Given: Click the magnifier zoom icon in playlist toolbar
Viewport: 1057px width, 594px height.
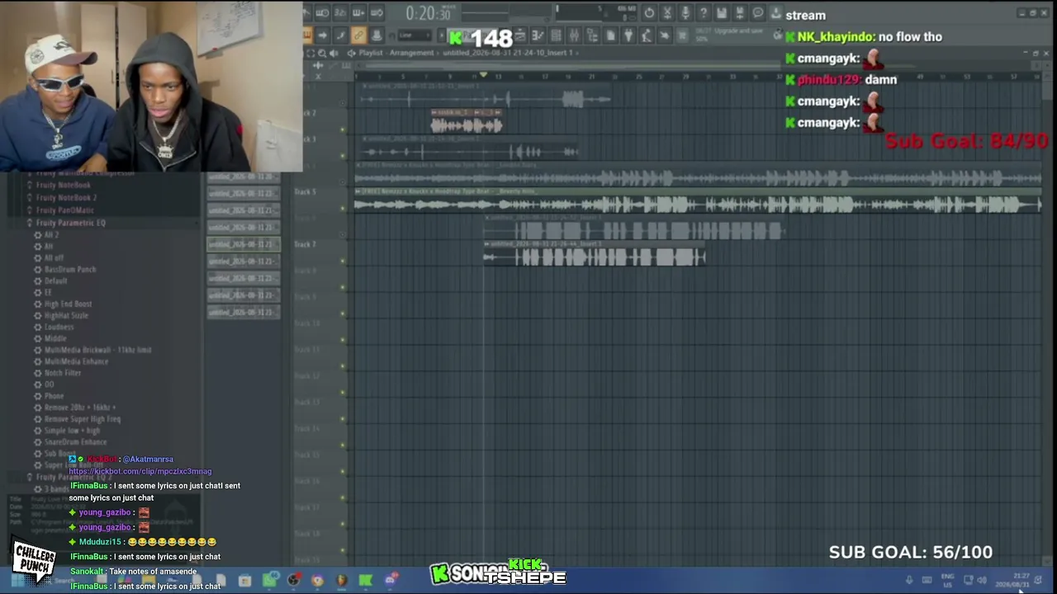Looking at the screenshot, I should pyautogui.click(x=322, y=53).
